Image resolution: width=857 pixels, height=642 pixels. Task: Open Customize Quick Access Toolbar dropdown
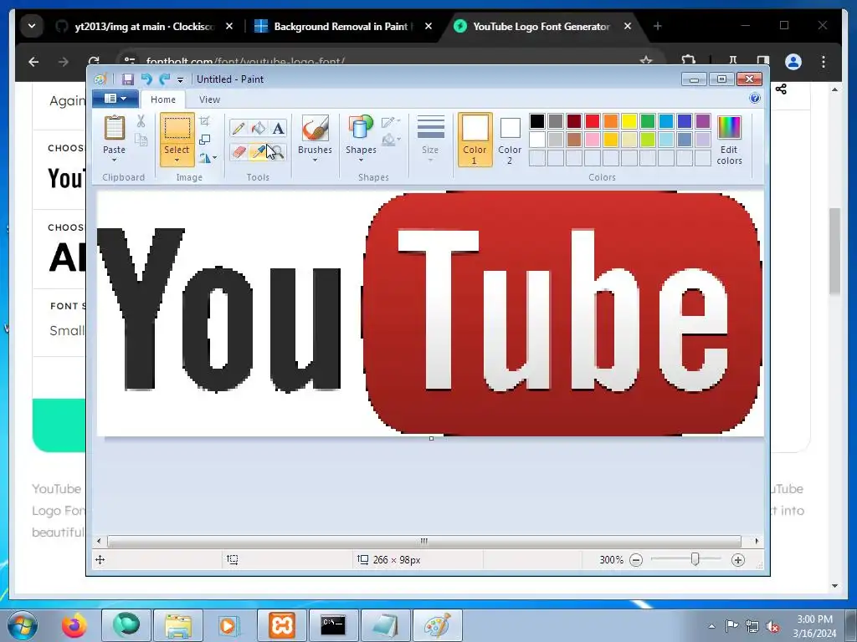pos(181,79)
